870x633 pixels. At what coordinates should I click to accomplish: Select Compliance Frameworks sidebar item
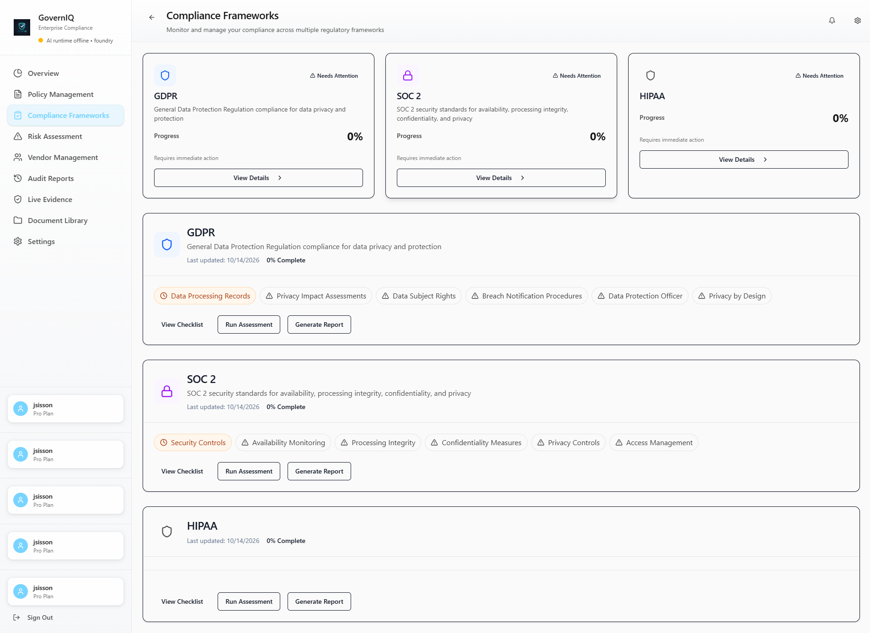coord(65,115)
